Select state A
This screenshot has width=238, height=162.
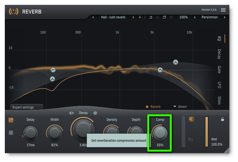[140, 17]
